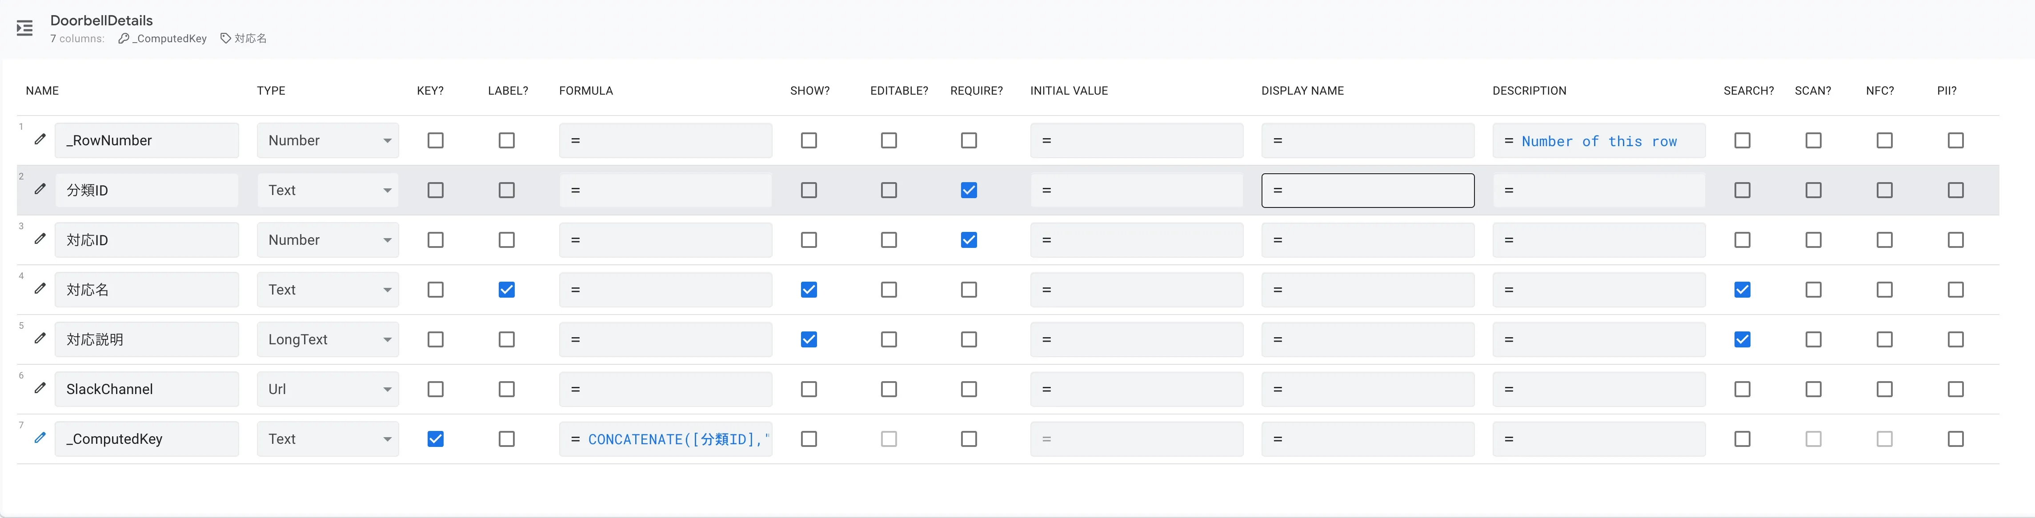Click the FORMULA column header
This screenshot has width=2035, height=518.
(x=585, y=91)
